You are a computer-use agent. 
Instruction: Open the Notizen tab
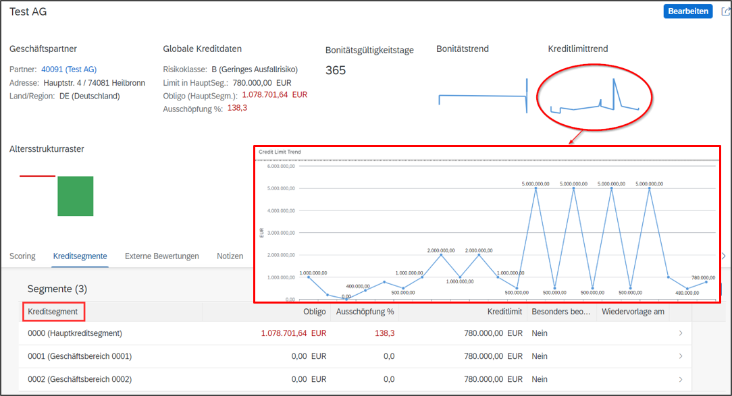click(x=230, y=256)
